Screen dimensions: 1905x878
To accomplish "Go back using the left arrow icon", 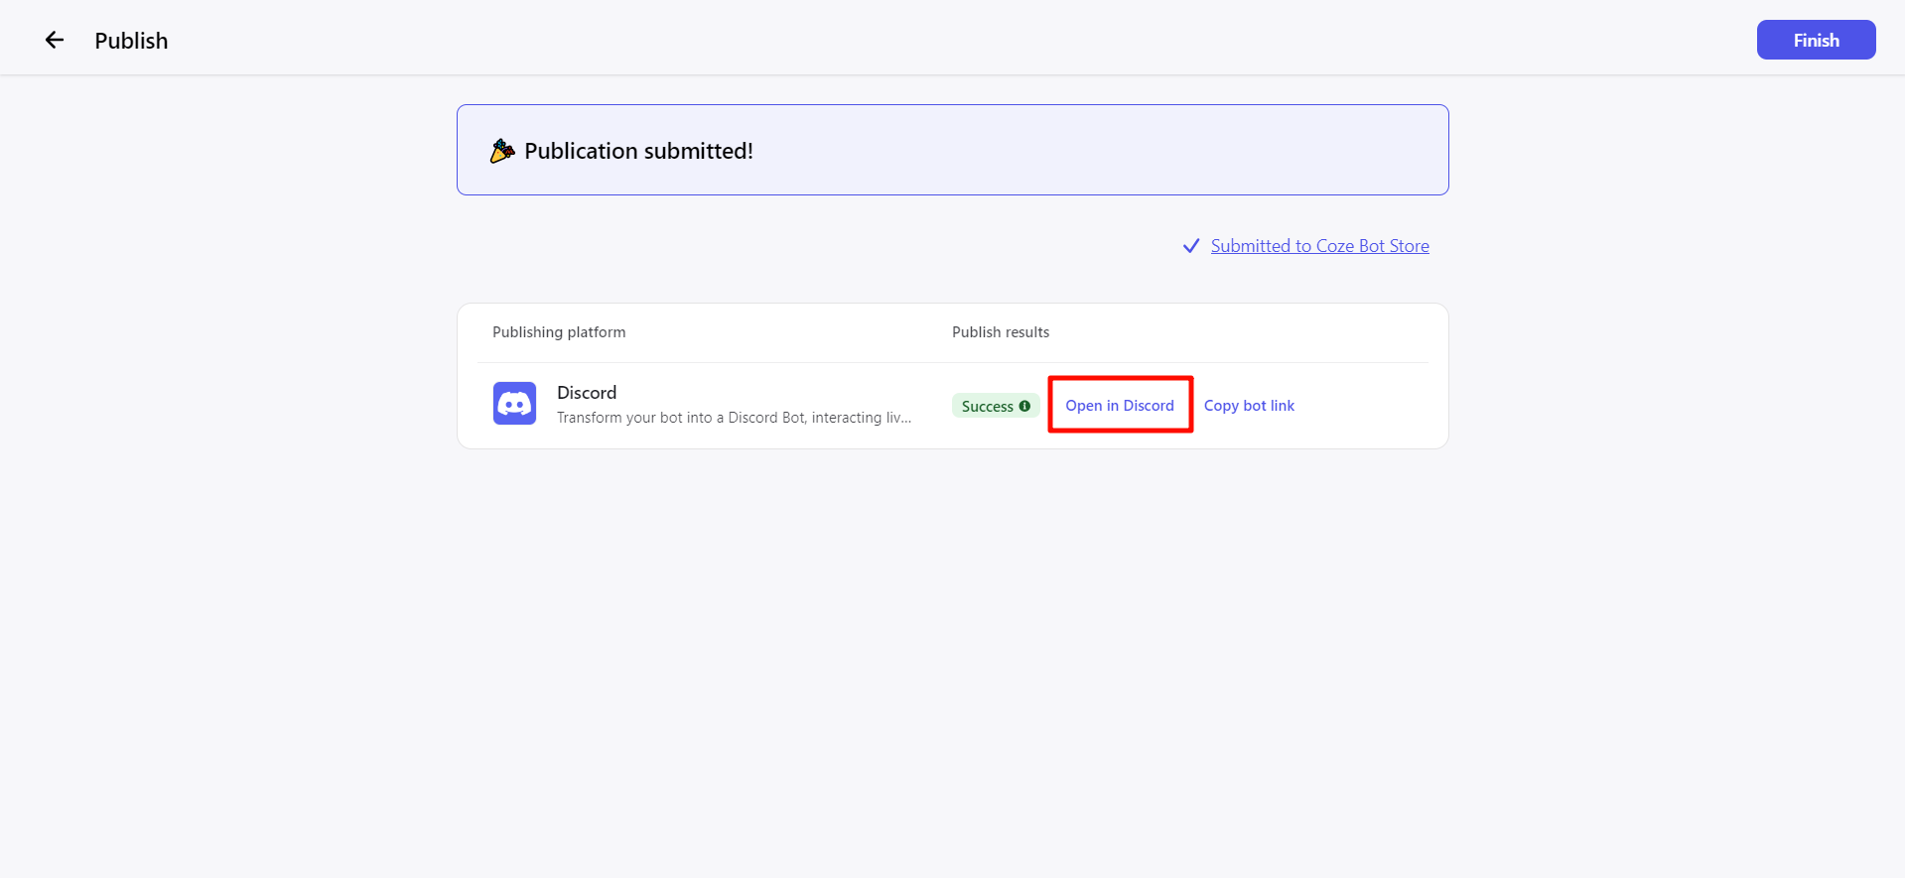I will (55, 40).
